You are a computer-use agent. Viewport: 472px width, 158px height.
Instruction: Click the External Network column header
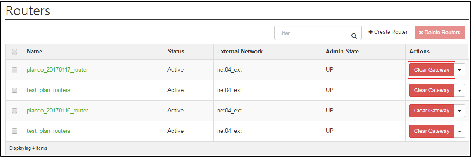pos(240,51)
